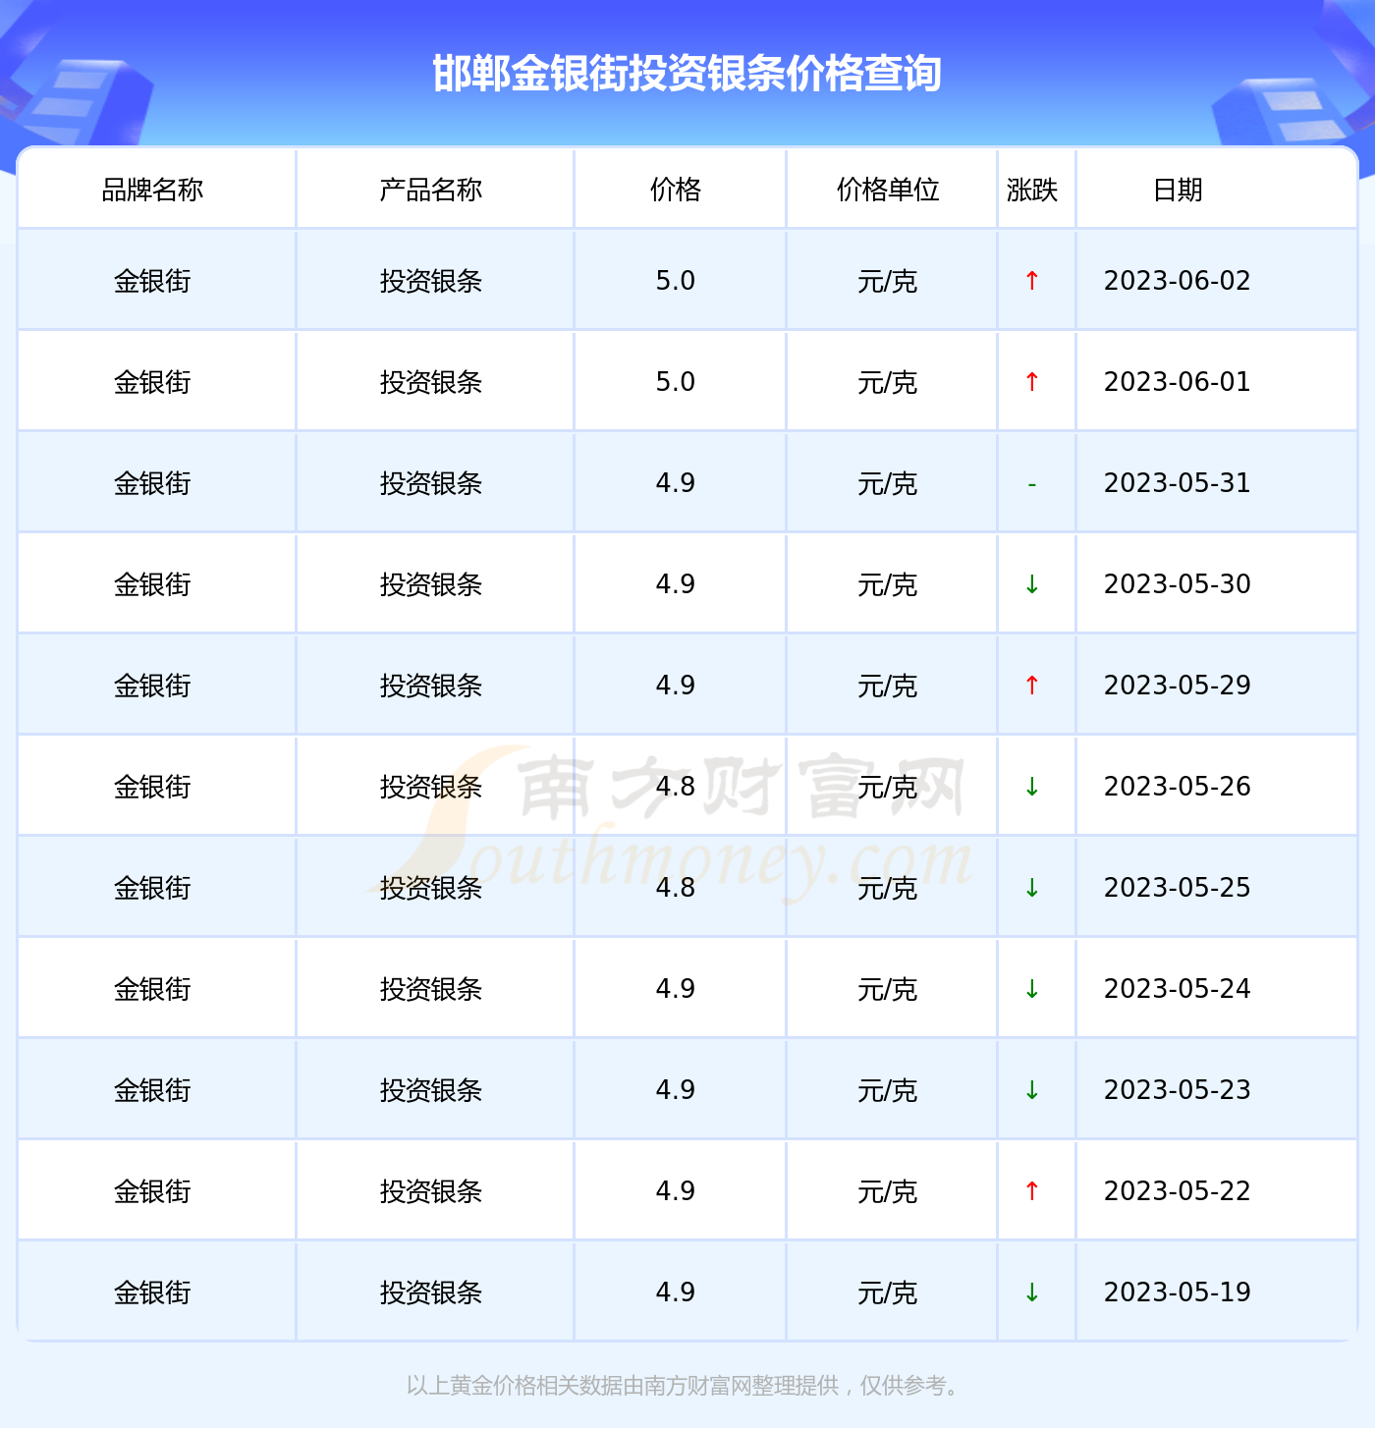This screenshot has height=1429, width=1375.
Task: Click the date 2023-05-22
Action: (x=1178, y=1191)
